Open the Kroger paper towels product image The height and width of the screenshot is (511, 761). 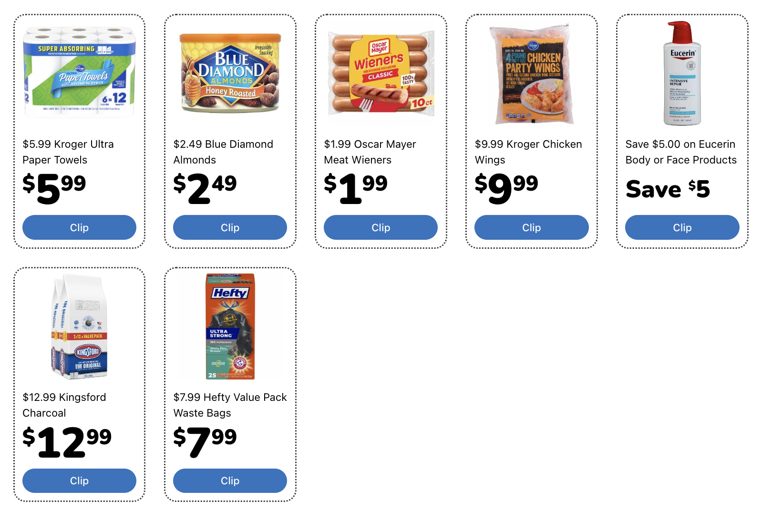pos(79,72)
